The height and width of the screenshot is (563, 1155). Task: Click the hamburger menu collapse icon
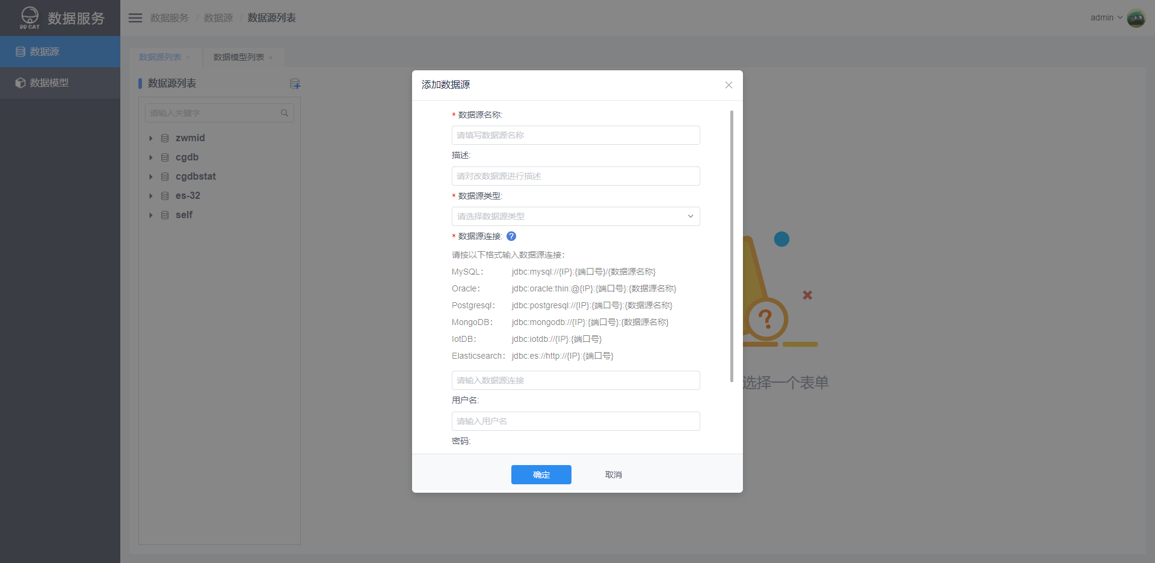[135, 18]
